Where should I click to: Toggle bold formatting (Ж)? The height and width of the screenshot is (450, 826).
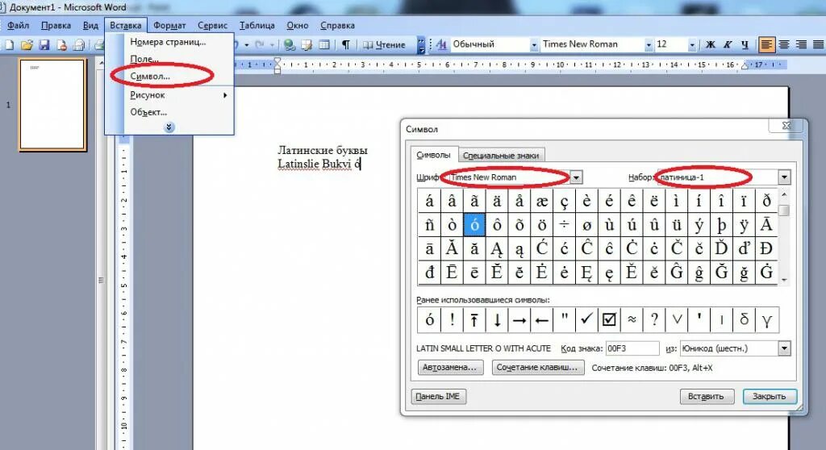coord(710,45)
